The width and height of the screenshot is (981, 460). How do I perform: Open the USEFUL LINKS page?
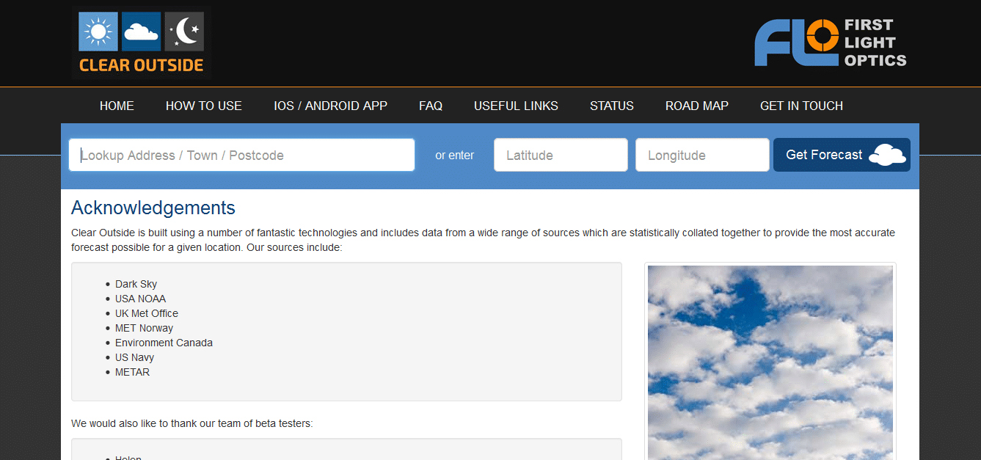(516, 106)
